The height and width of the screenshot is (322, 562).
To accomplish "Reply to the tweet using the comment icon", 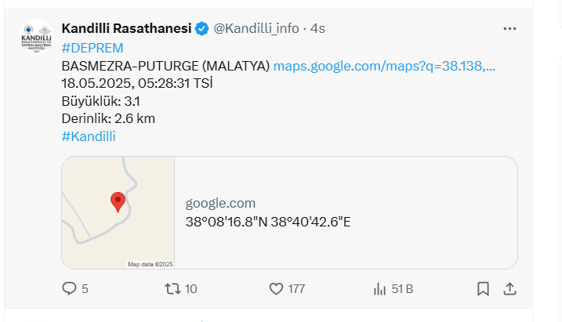I will click(x=69, y=289).
